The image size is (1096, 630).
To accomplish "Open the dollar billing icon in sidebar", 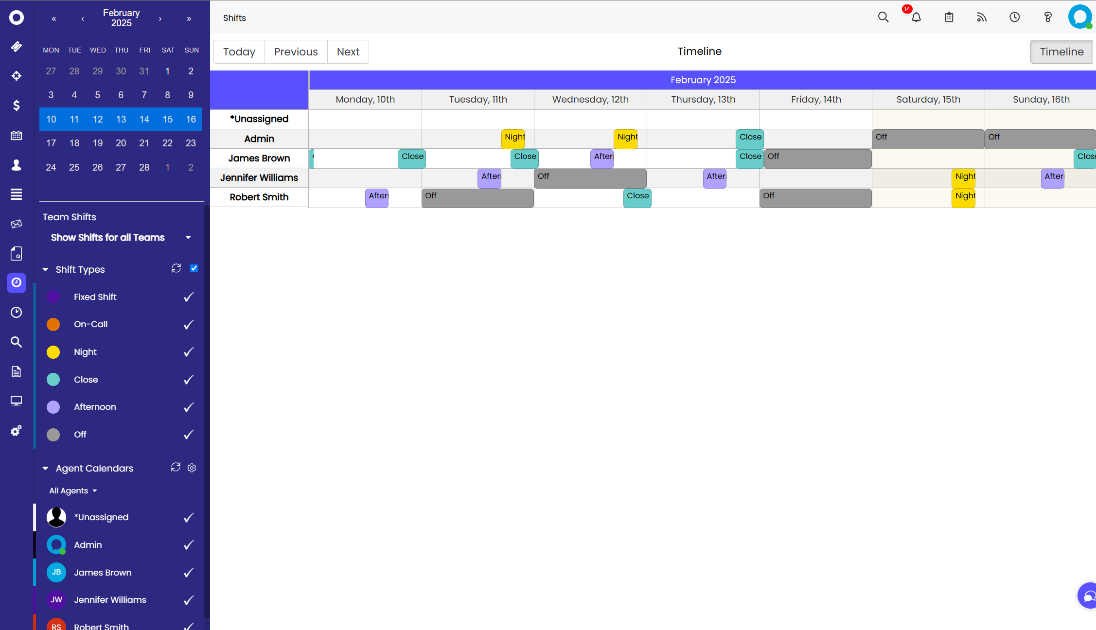I will point(17,105).
